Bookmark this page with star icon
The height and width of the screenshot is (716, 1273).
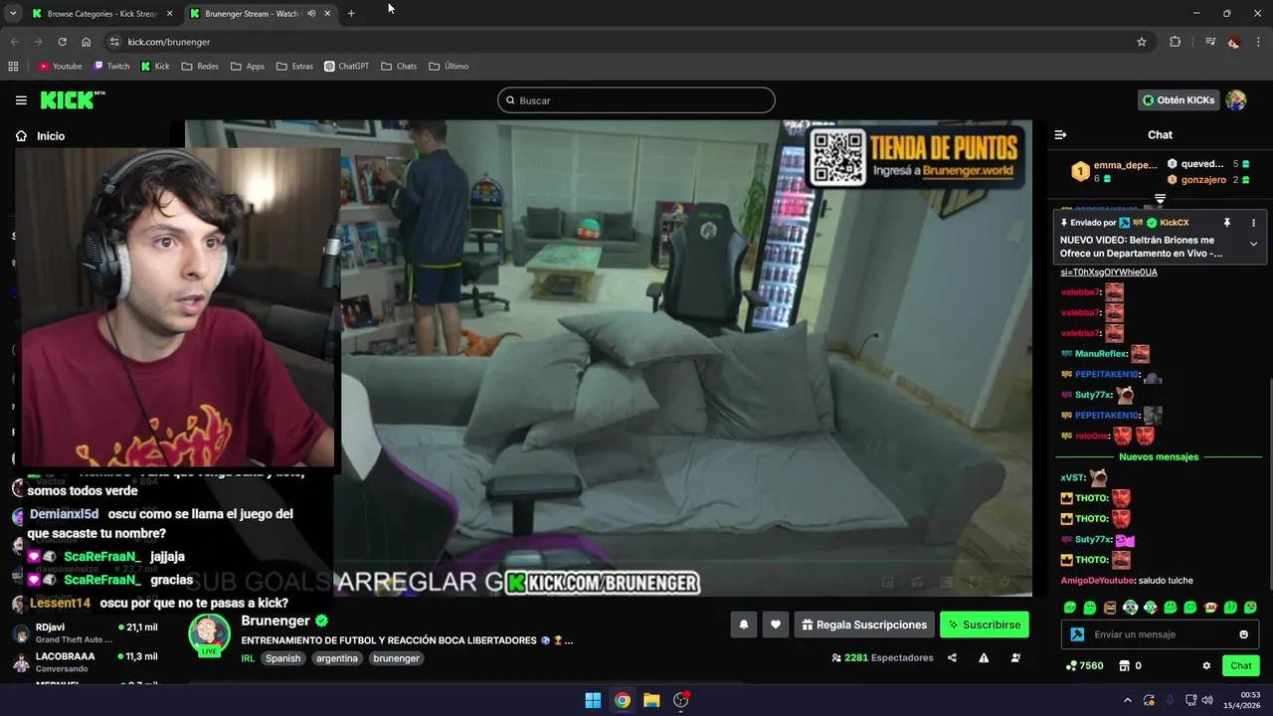pyautogui.click(x=1142, y=42)
